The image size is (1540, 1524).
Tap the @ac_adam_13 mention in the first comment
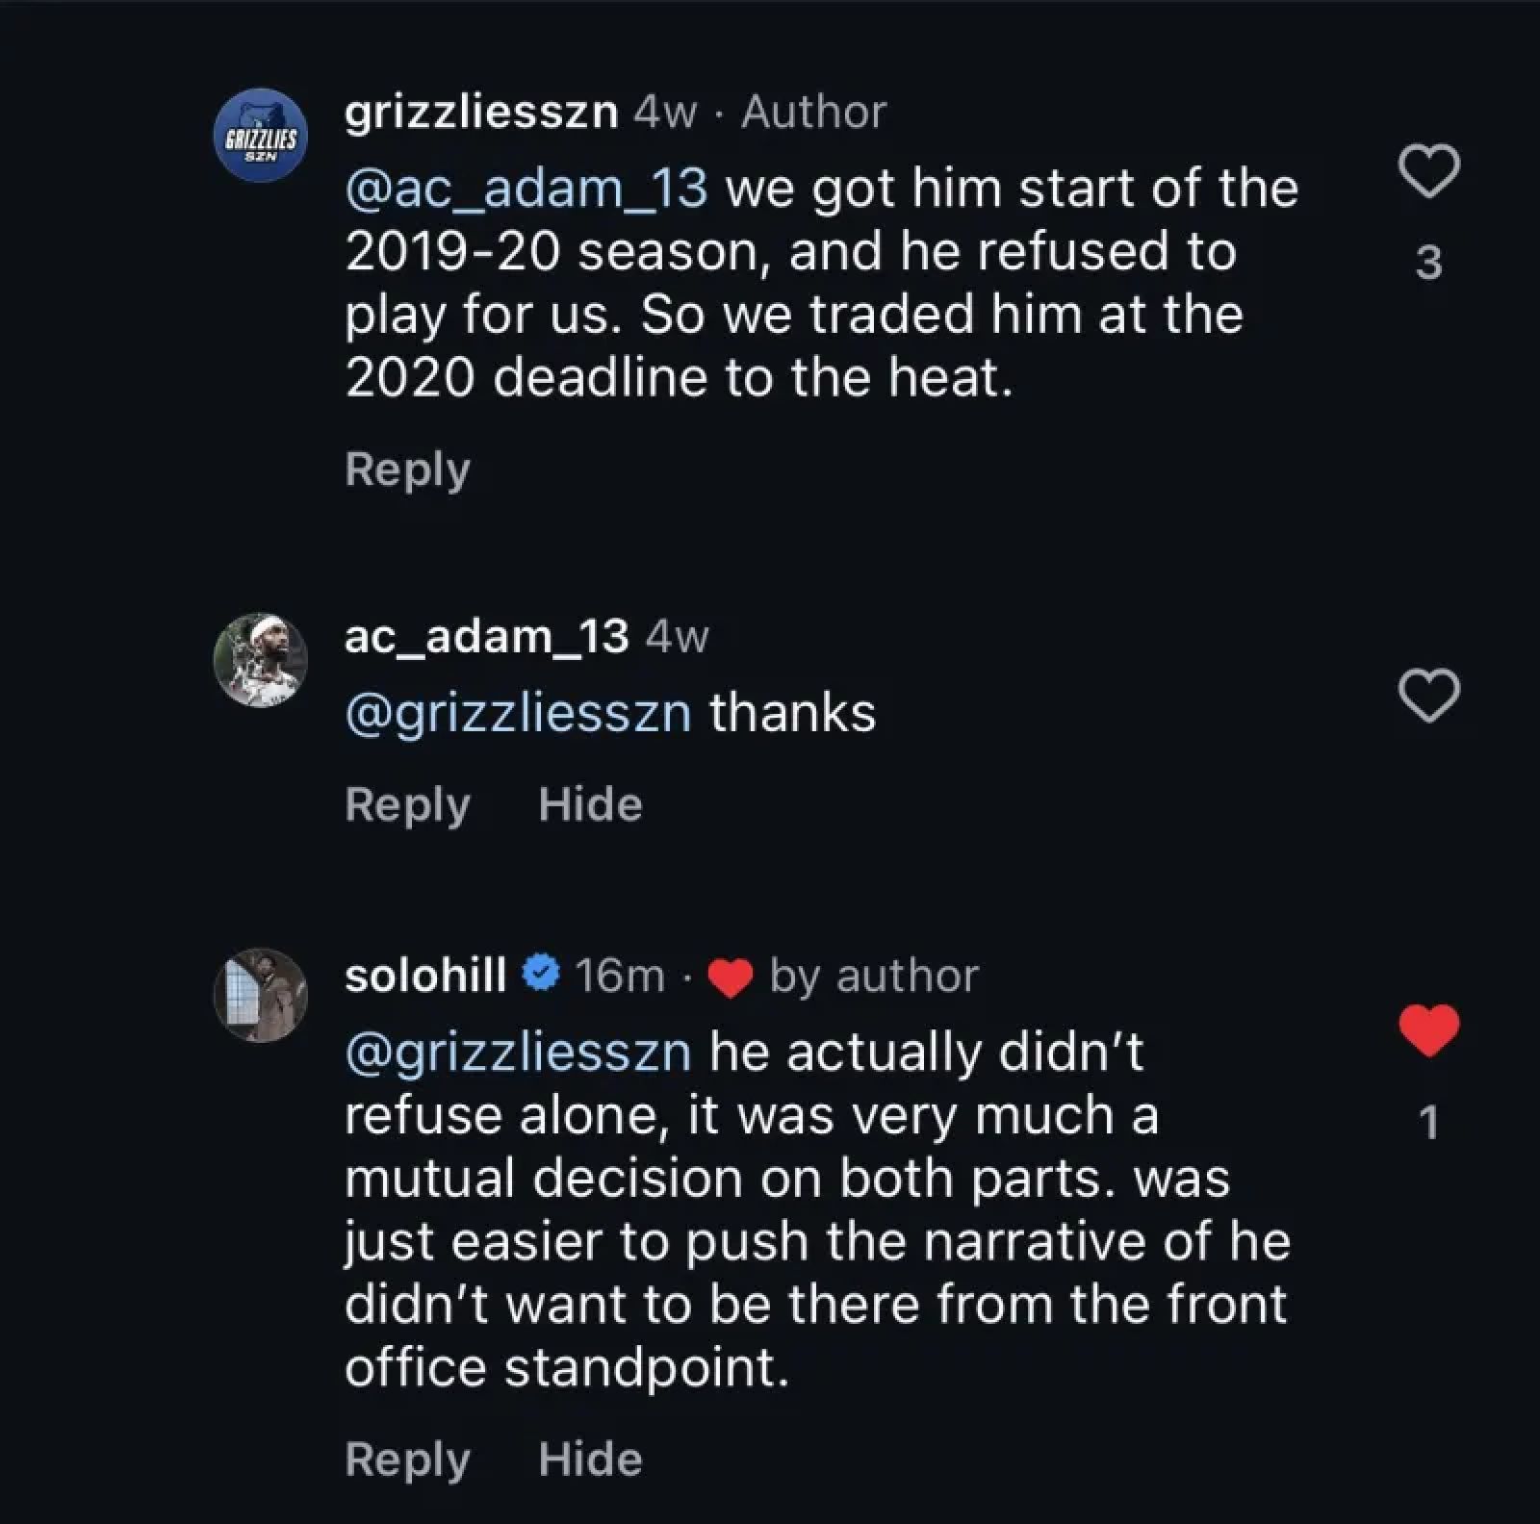tap(526, 189)
